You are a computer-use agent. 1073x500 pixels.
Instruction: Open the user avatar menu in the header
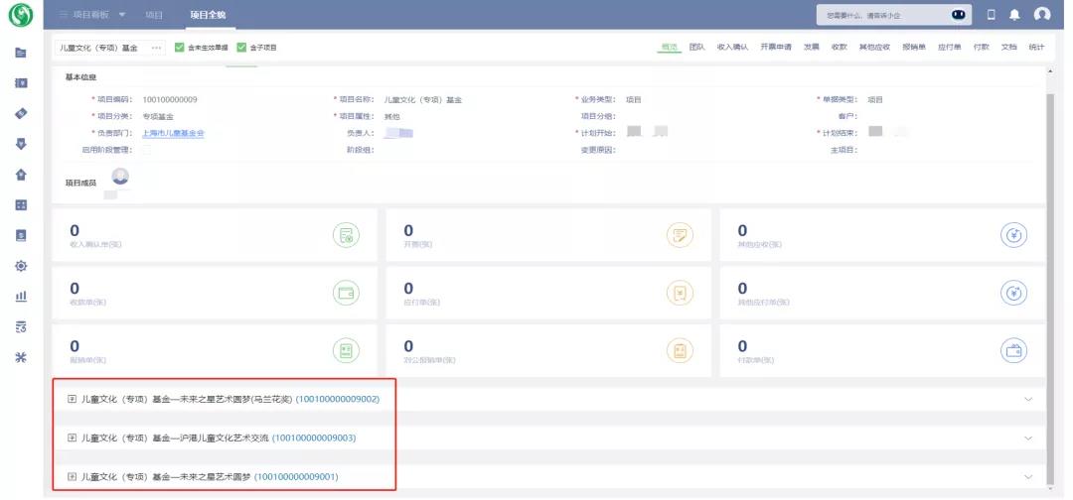tap(1042, 15)
